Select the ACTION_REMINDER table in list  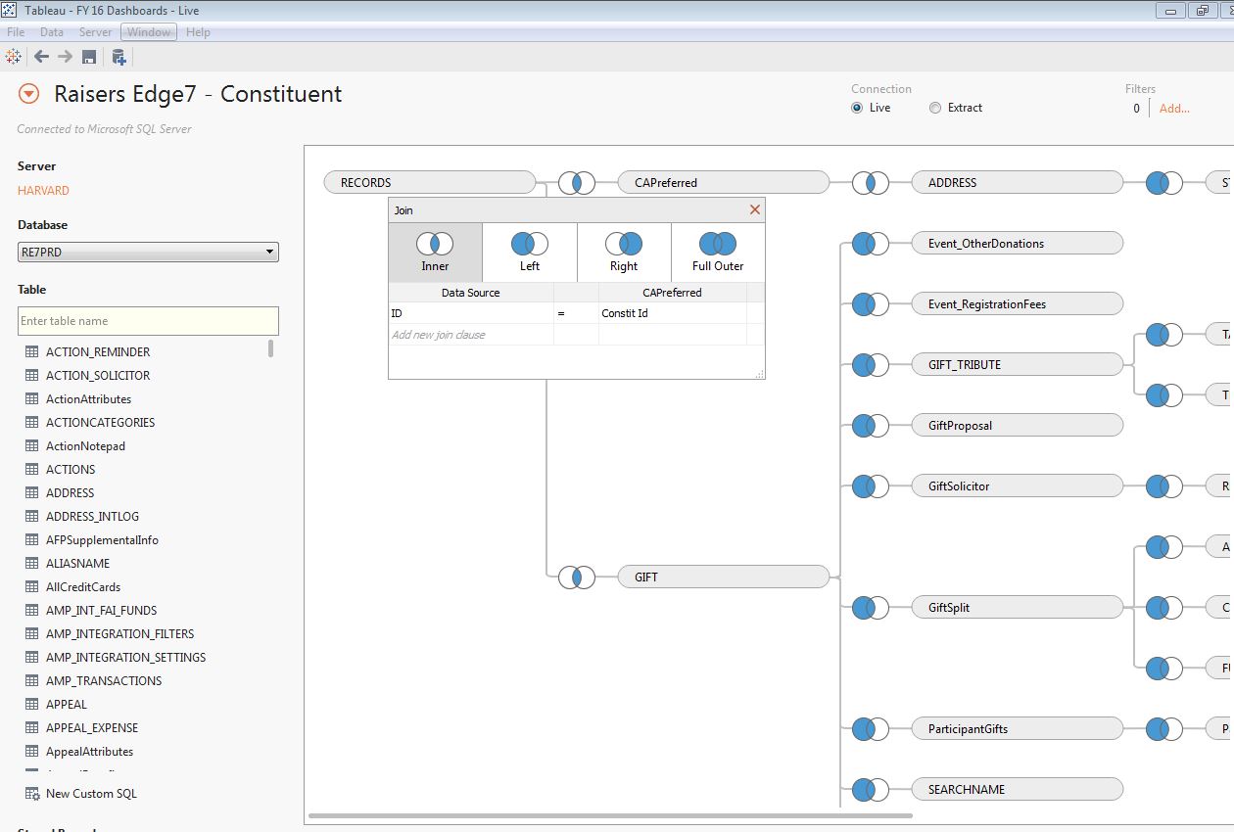[x=98, y=352]
